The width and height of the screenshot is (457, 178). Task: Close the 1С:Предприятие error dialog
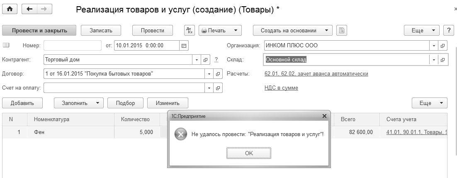click(324, 116)
